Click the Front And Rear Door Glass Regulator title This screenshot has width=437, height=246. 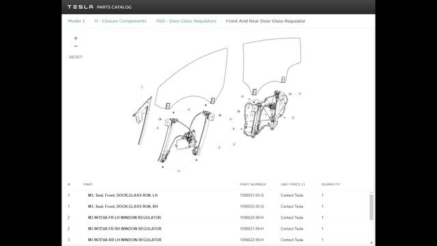coord(266,21)
